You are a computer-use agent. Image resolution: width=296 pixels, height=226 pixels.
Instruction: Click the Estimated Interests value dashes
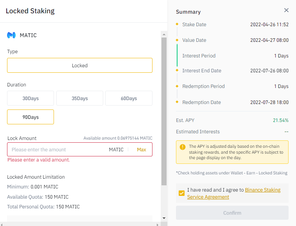(286, 132)
